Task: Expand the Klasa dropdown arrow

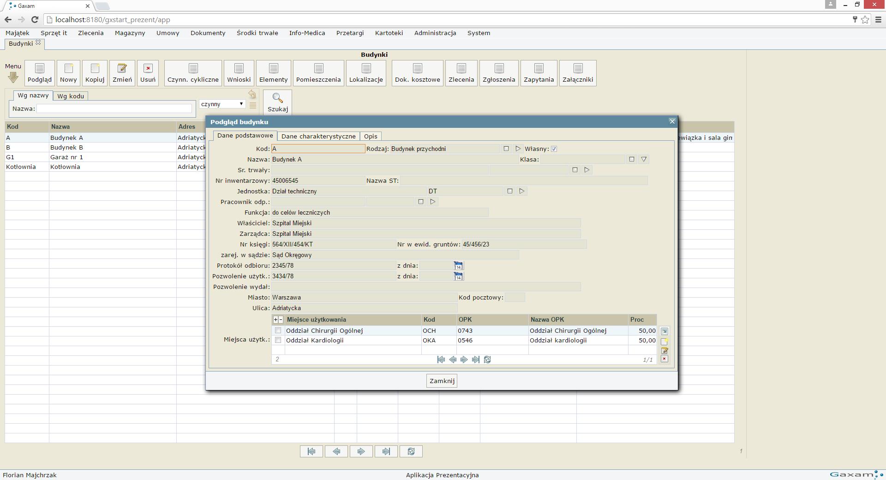Action: click(x=644, y=159)
